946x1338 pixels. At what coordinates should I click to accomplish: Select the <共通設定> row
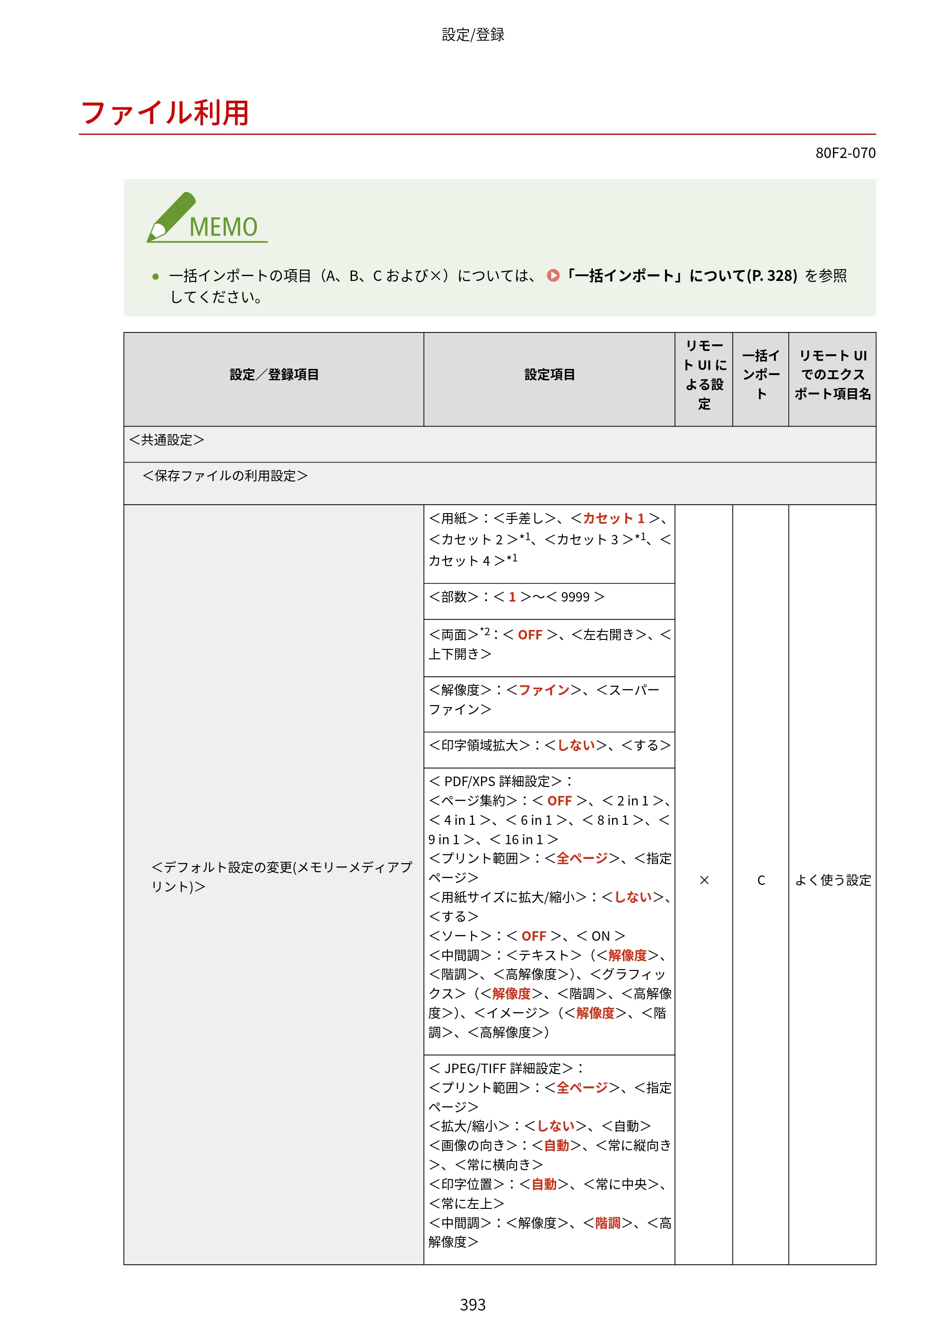click(499, 444)
